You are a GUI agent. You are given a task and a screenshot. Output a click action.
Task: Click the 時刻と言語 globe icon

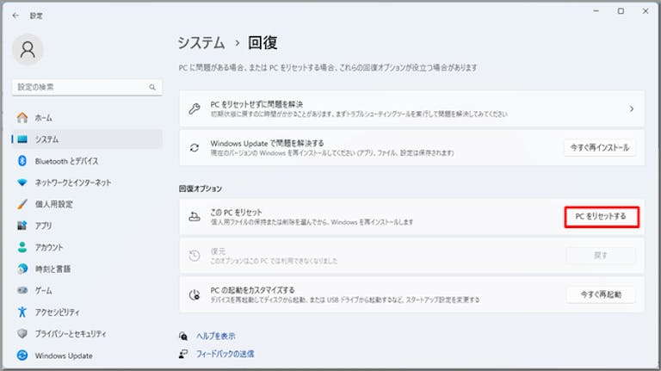click(x=22, y=269)
